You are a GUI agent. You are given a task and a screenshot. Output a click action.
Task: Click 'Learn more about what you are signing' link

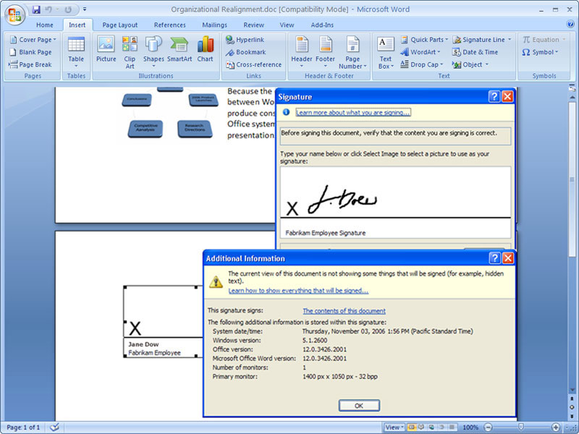click(353, 113)
